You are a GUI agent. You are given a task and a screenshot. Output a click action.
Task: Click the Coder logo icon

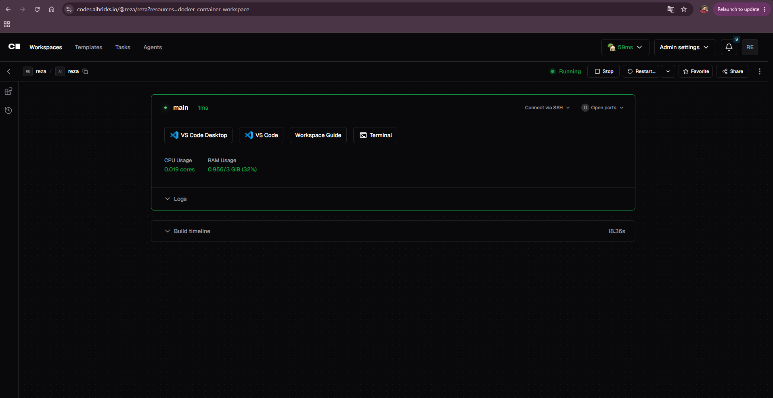[14, 47]
